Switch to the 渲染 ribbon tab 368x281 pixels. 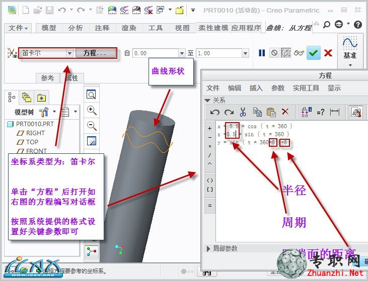[x=129, y=28]
